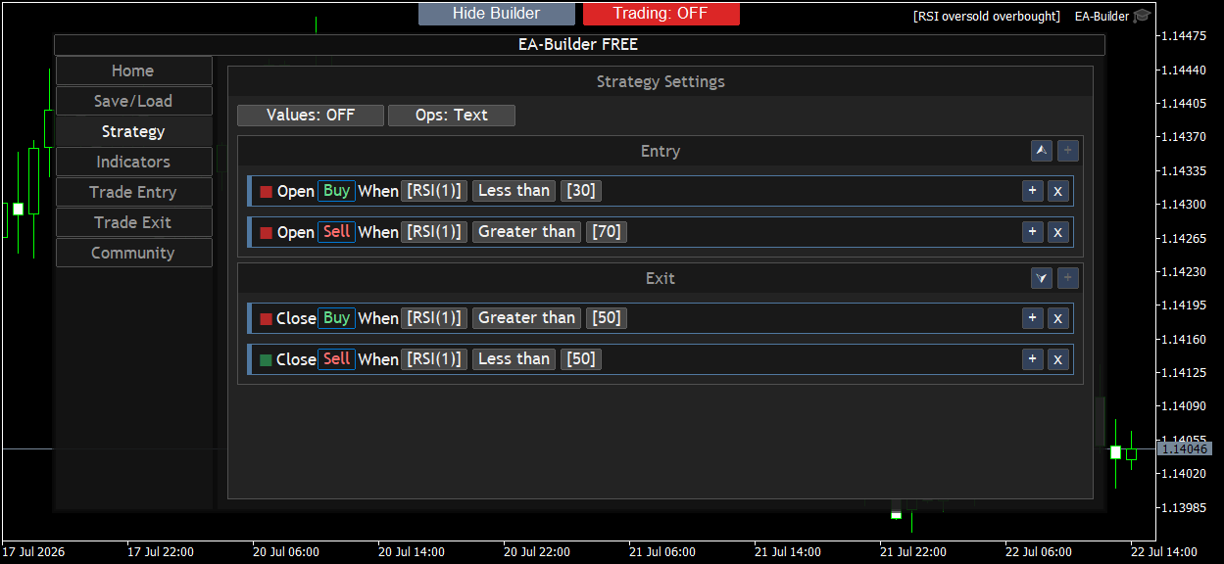The width and height of the screenshot is (1224, 564).
Task: Remove the Close Sell rule using its X icon
Action: point(1057,359)
